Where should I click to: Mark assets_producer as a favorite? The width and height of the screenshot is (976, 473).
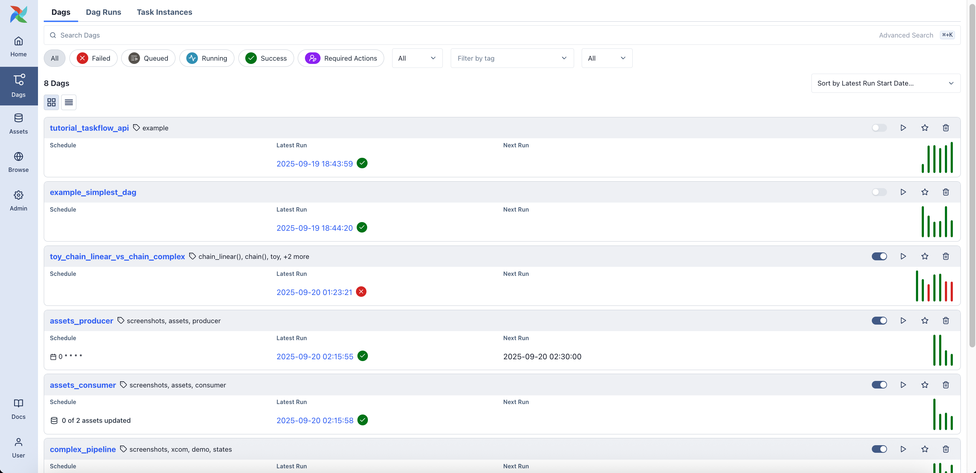coord(925,320)
